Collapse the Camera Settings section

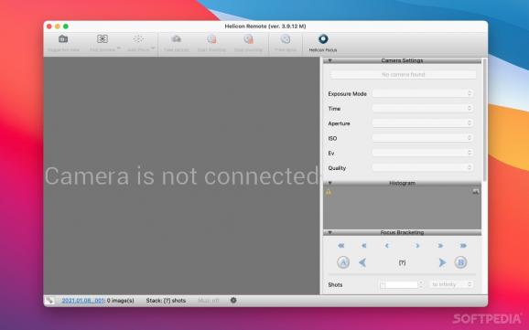click(330, 60)
